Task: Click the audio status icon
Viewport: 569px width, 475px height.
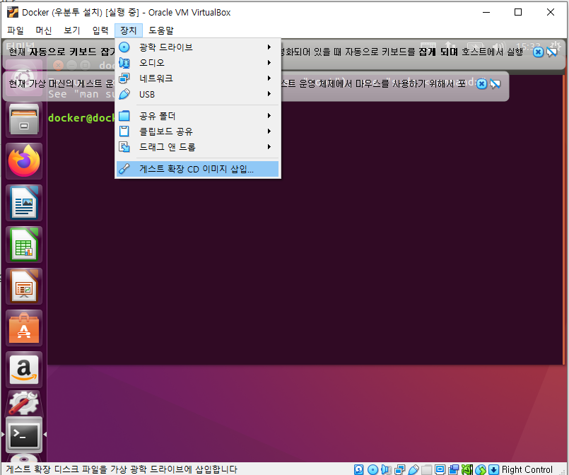Action: (386, 469)
